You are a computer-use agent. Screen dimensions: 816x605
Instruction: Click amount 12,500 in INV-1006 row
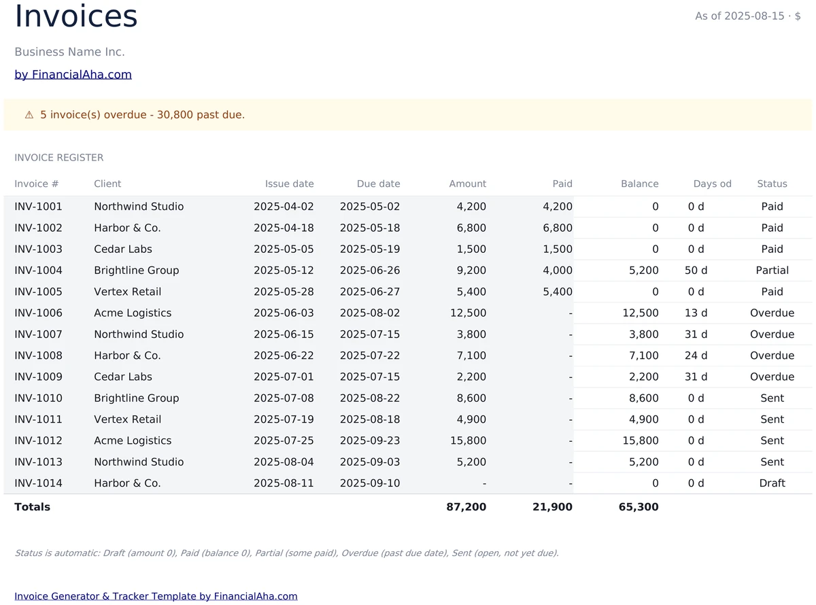coord(469,313)
